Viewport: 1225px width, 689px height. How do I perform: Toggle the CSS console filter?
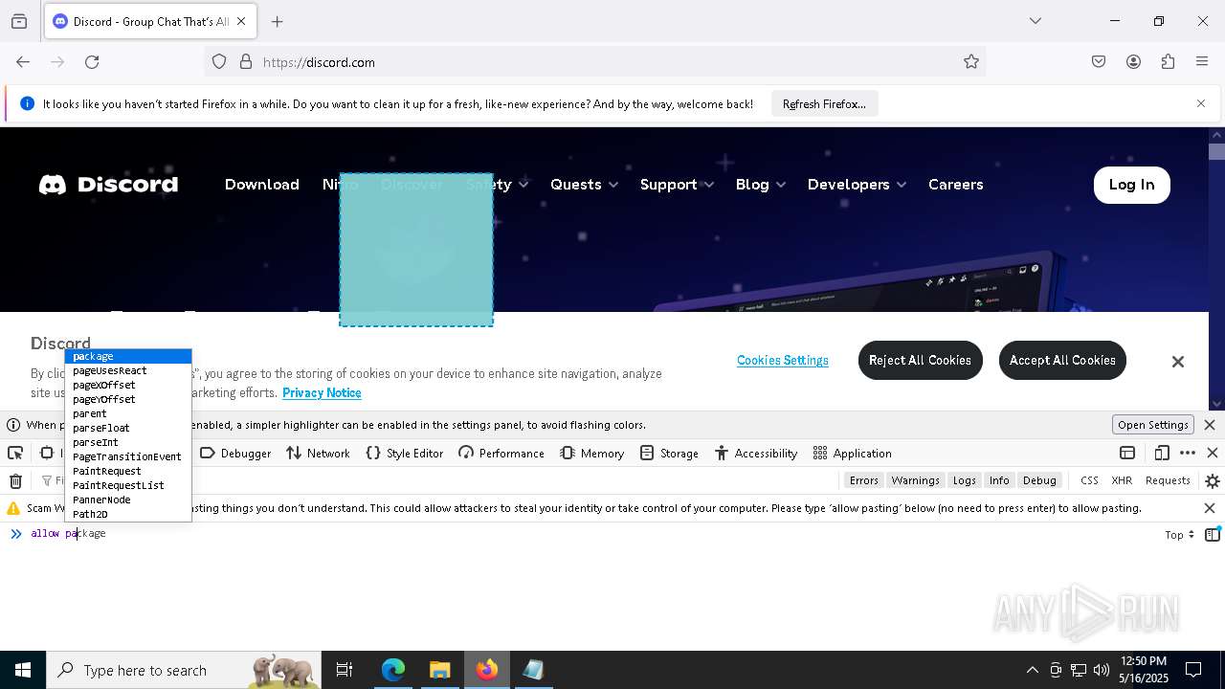[1089, 480]
